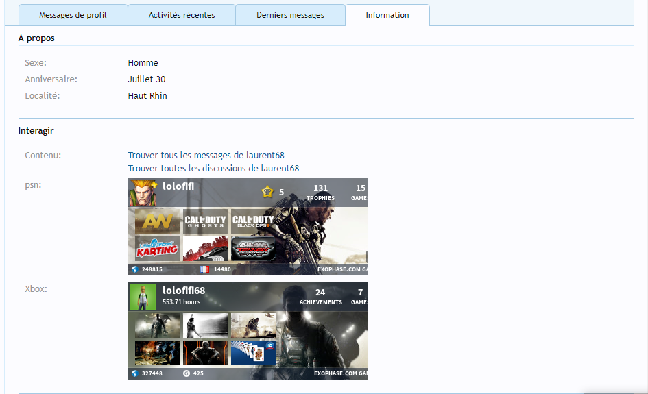Click the gold trophy level star icon
648x394 pixels.
coord(267,193)
